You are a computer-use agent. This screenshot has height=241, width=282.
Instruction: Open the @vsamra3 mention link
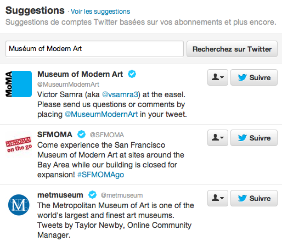121,94
